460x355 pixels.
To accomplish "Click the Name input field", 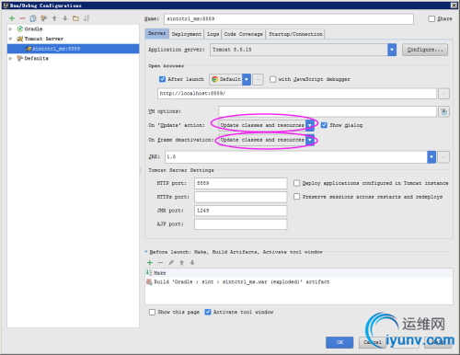I will click(289, 19).
